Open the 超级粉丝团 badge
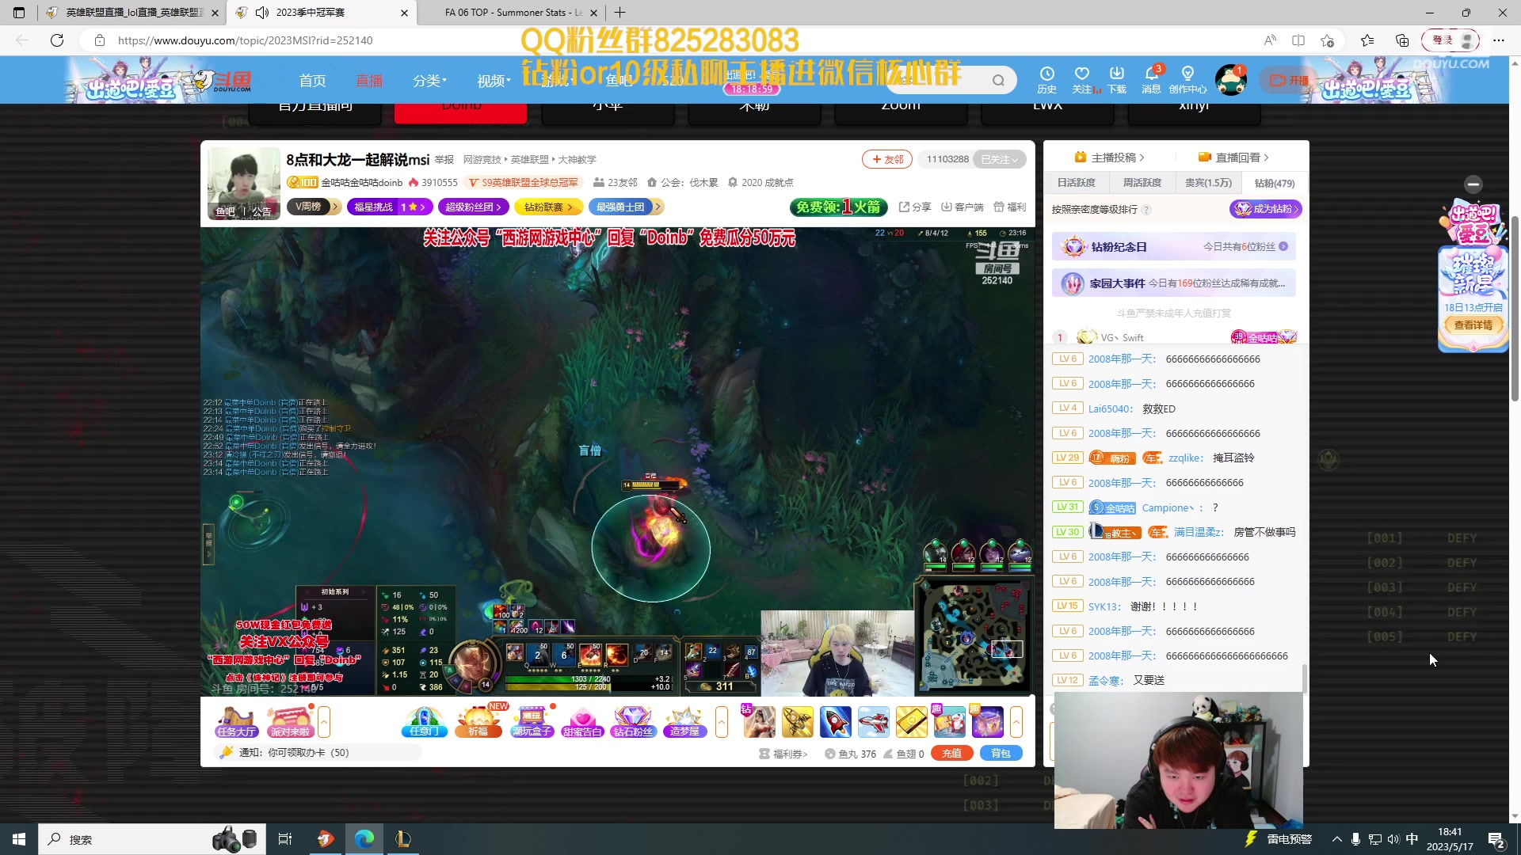 click(474, 207)
